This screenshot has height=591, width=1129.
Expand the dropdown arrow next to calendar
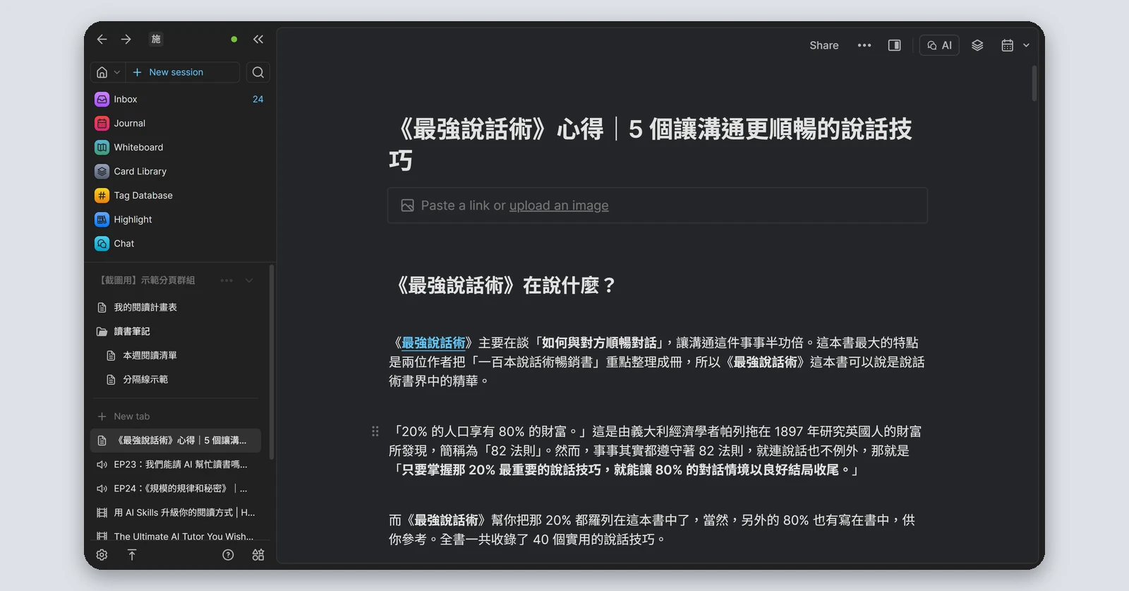tap(1026, 45)
